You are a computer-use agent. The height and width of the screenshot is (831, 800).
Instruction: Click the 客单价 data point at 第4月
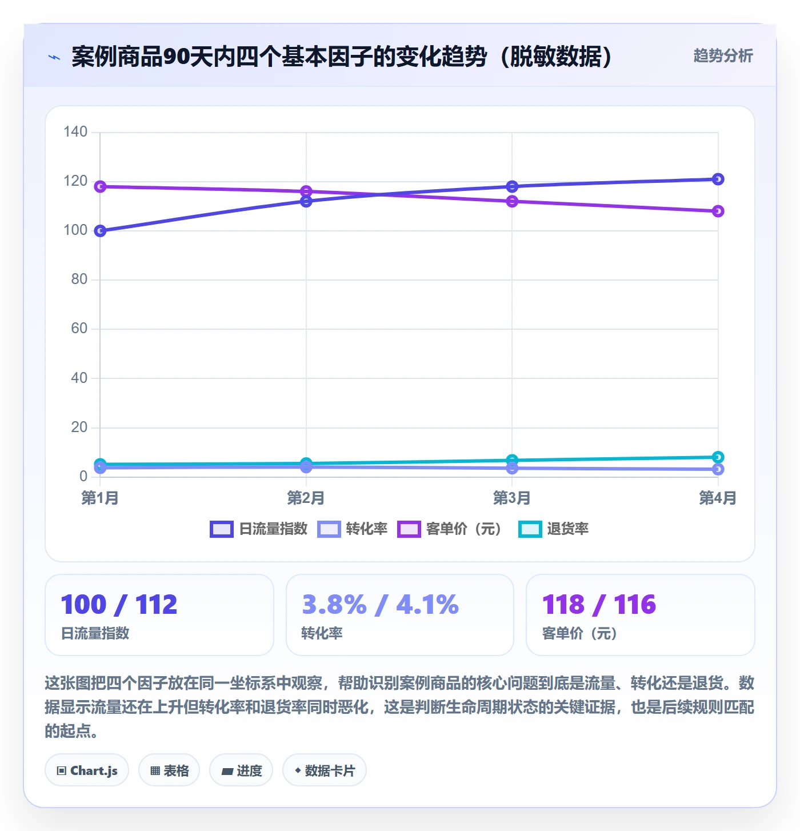[x=718, y=211]
